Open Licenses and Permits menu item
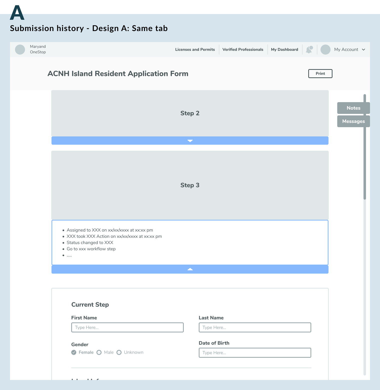 tap(195, 50)
